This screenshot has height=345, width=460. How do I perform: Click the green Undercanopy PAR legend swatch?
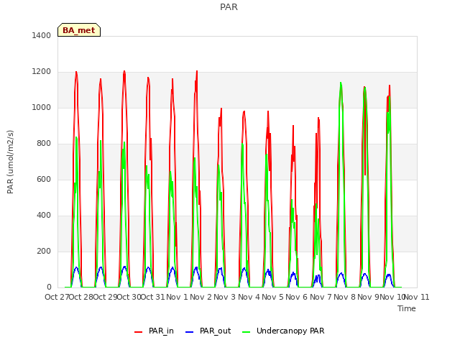[x=247, y=332]
